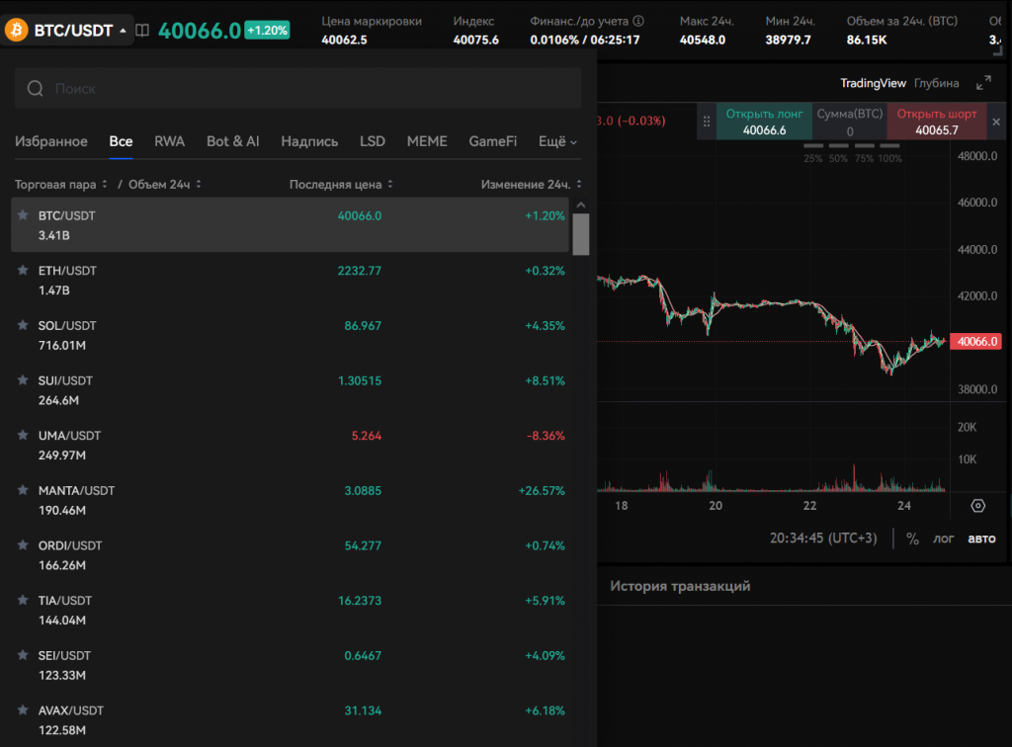
Task: Expand the chart to fullscreen
Action: (x=983, y=84)
